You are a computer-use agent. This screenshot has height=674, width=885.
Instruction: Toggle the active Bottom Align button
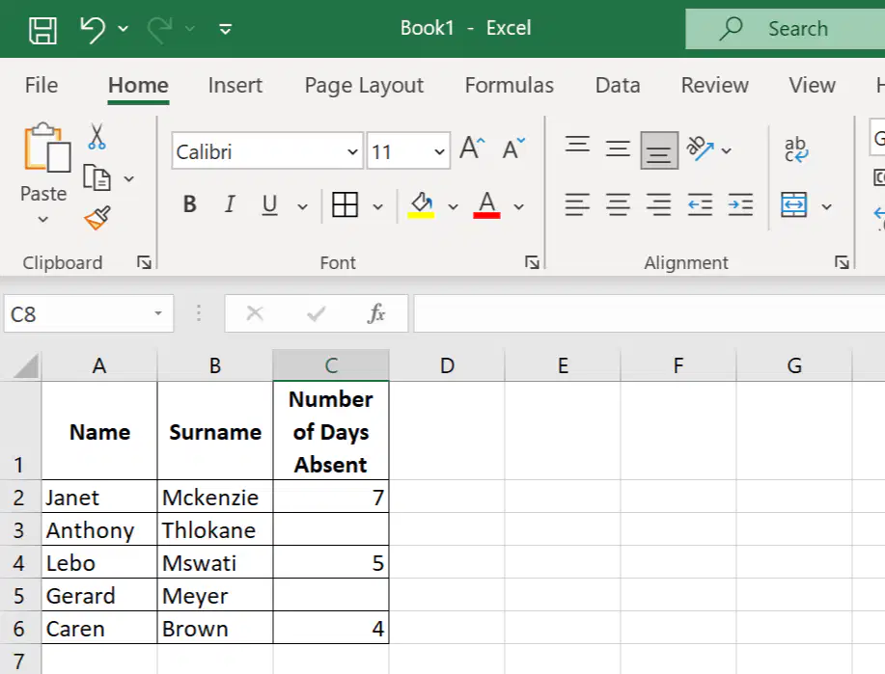pyautogui.click(x=658, y=150)
